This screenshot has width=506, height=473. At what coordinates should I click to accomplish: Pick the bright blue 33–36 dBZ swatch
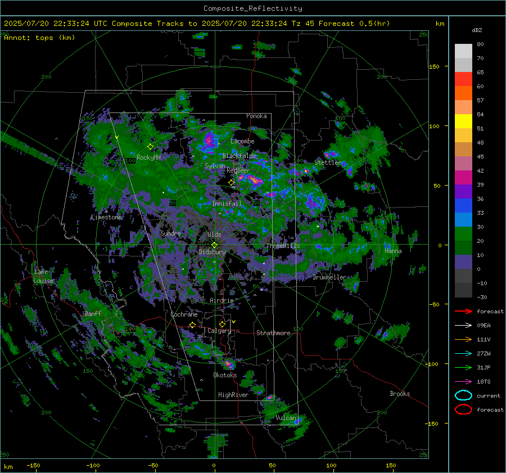(463, 206)
